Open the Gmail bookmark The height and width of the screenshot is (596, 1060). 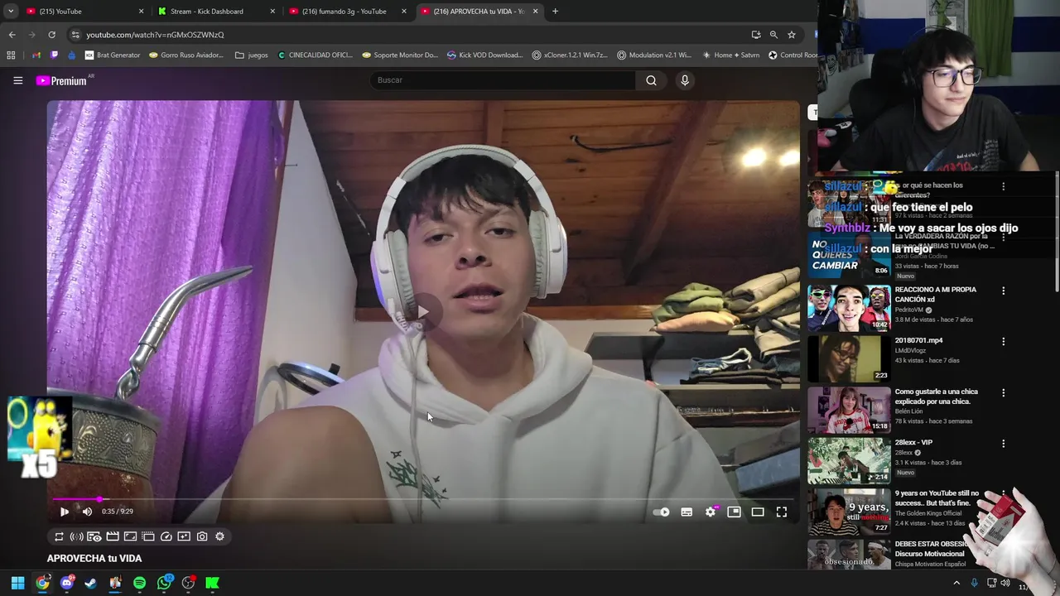pos(36,55)
